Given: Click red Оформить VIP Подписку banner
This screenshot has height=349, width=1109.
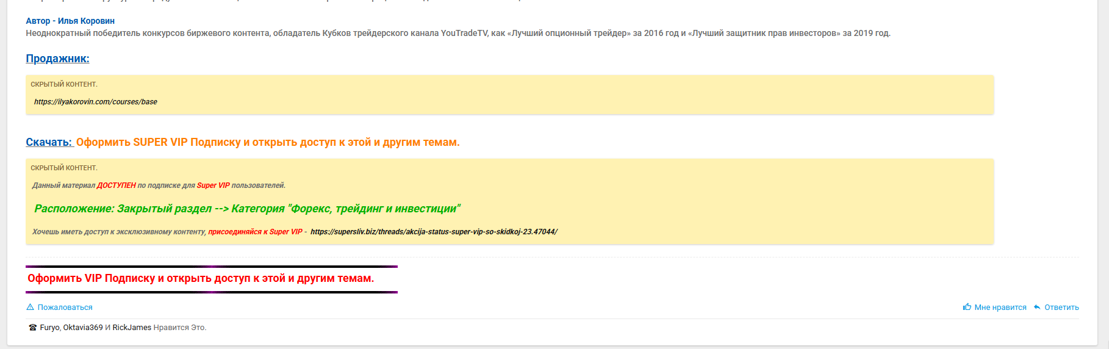Looking at the screenshot, I should [x=201, y=278].
